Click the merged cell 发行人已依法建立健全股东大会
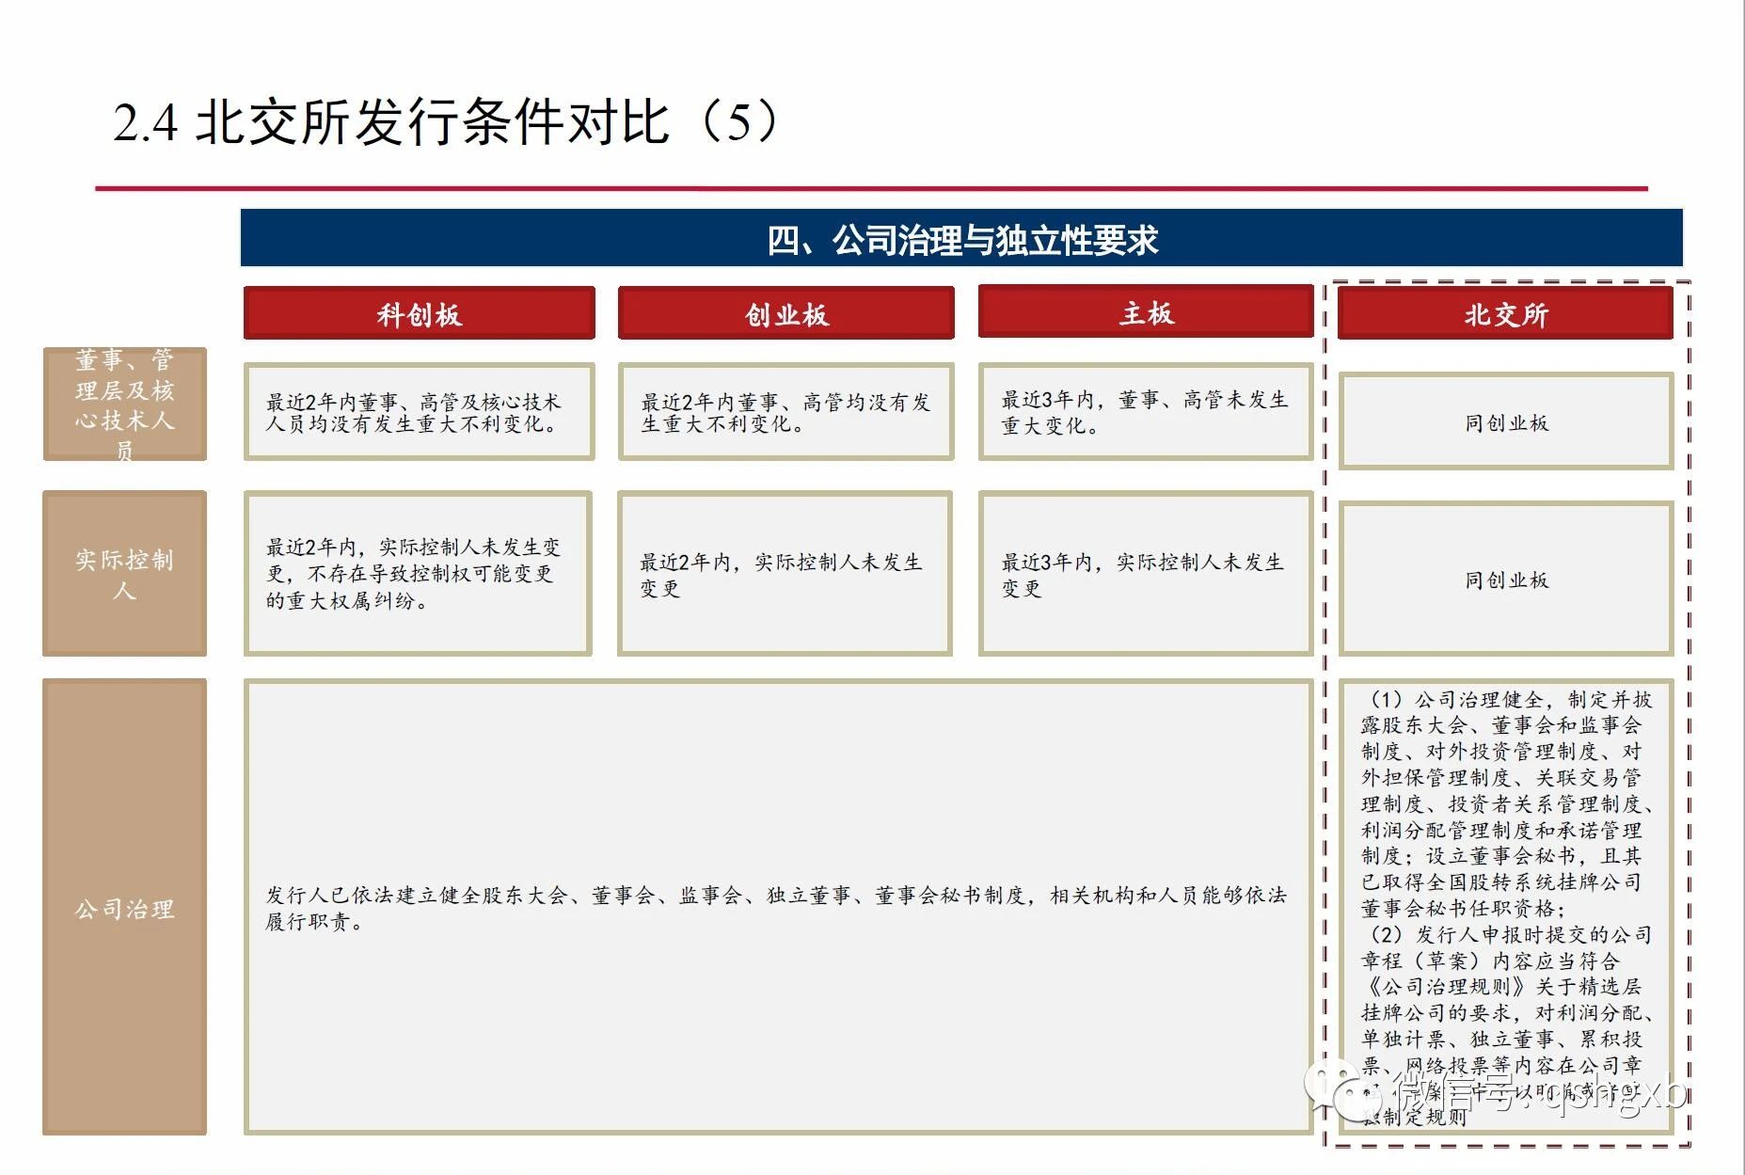Screen dimensions: 1745x1175 (x=778, y=907)
